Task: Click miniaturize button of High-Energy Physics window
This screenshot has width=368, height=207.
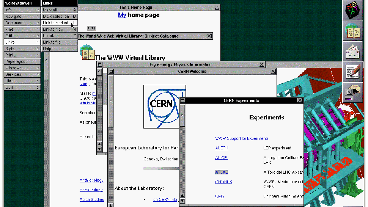Action: pyautogui.click(x=100, y=64)
